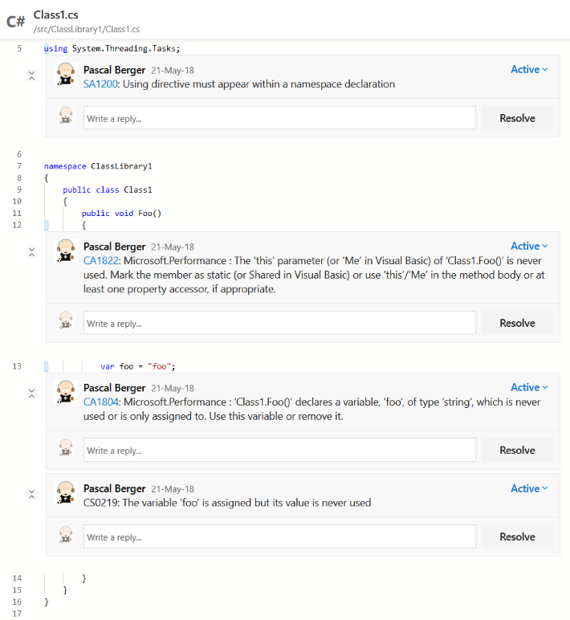Click Pascal Berger's avatar on CS0219 comment
Viewport: 570px width, 620px height.
(67, 493)
